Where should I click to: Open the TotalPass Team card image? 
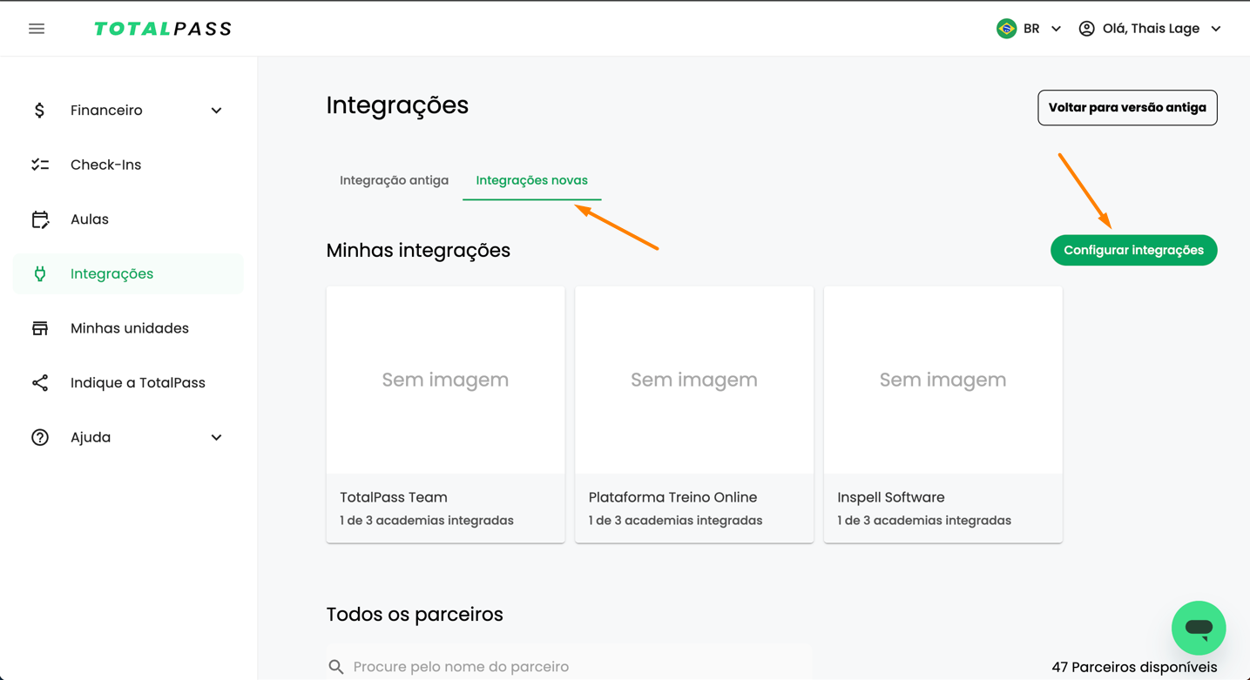click(x=445, y=380)
